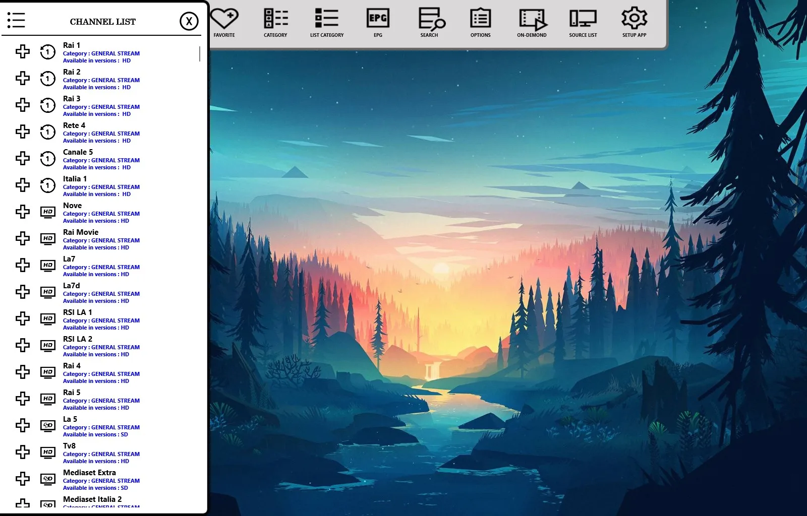Add Rai 2 to favorites with plus icon

(23, 78)
